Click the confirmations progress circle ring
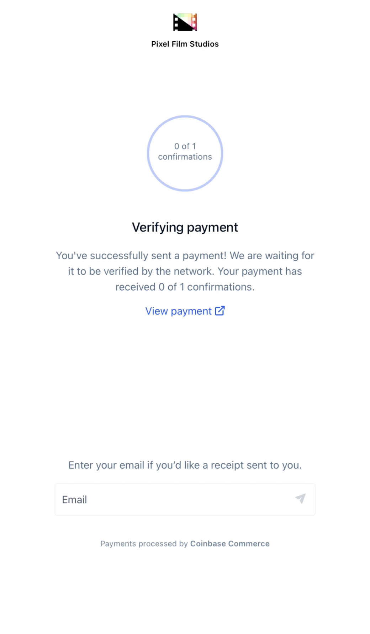This screenshot has height=634, width=370. point(185,153)
